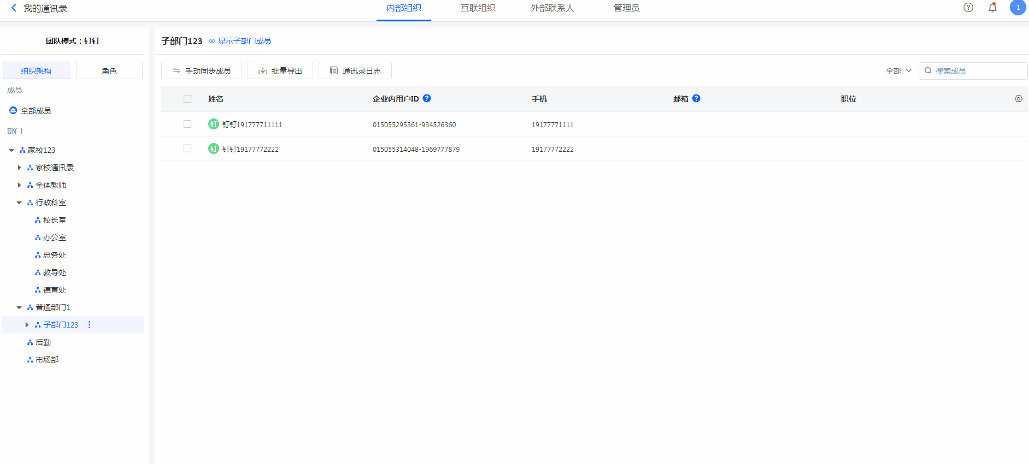Click the help icon next to 企业内用户ID
This screenshot has width=1029, height=464.
[427, 98]
